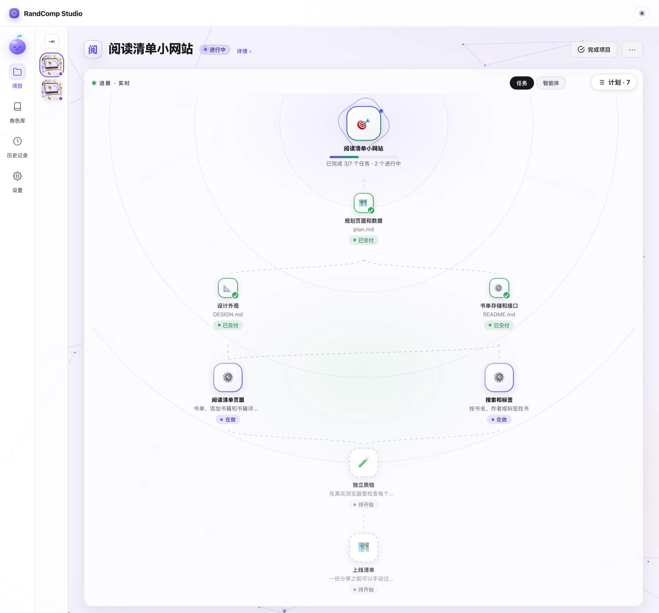This screenshot has width=659, height=613.
Task: Click the project progress bar
Action: (364, 157)
